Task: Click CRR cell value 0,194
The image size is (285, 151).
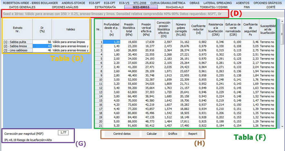Action: pyautogui.click(x=216, y=125)
